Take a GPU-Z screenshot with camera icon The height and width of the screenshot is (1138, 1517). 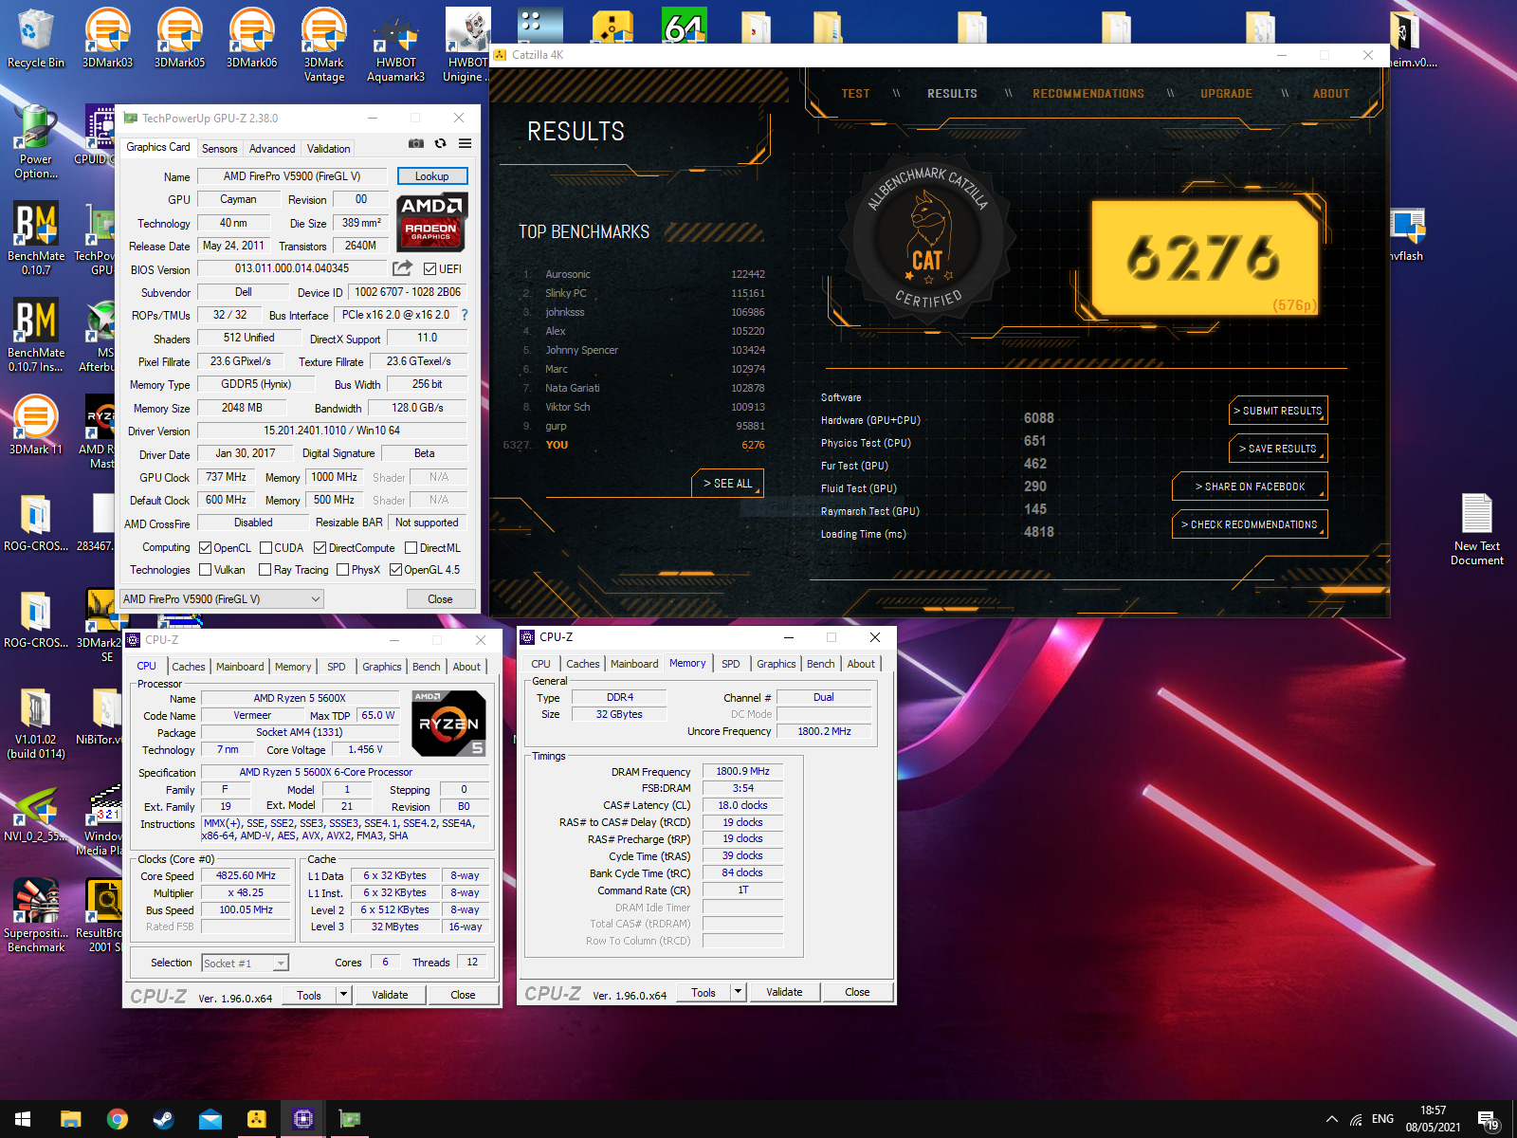pyautogui.click(x=416, y=143)
